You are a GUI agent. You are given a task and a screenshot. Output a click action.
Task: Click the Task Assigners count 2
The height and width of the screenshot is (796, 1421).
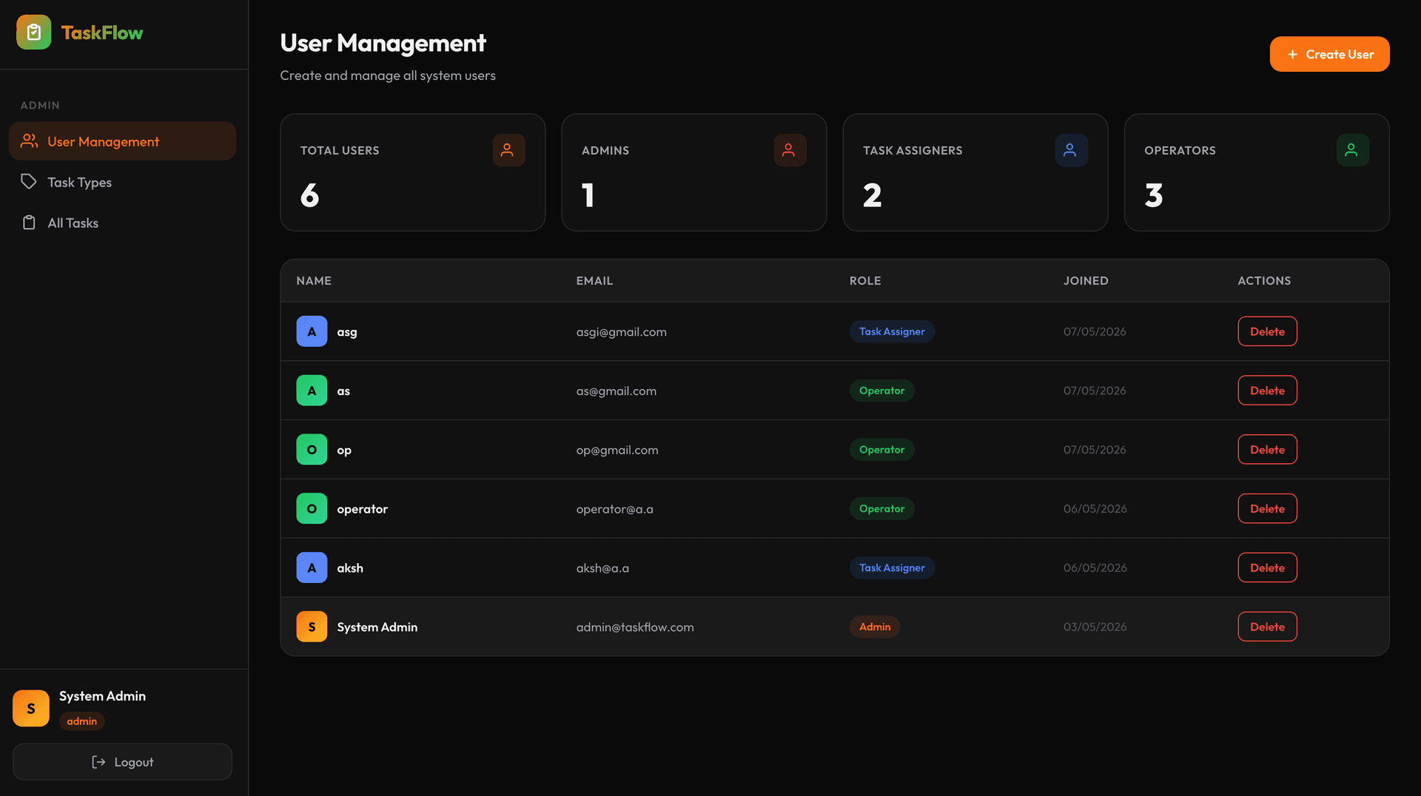(872, 196)
